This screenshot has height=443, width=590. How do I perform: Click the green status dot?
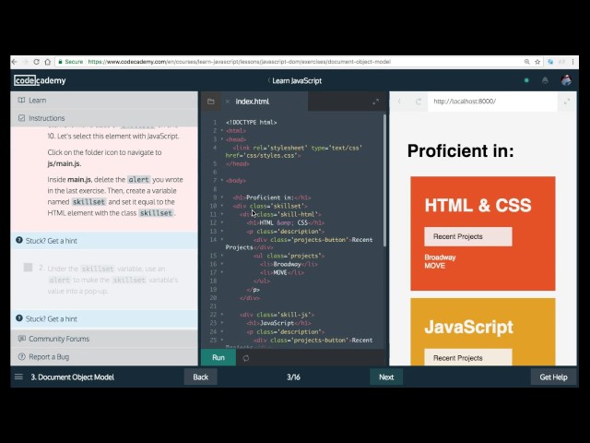(x=526, y=80)
